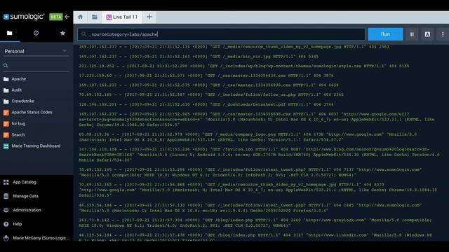Click the Apache folder icon
Screen dimensions: 449x252
coord(6,79)
